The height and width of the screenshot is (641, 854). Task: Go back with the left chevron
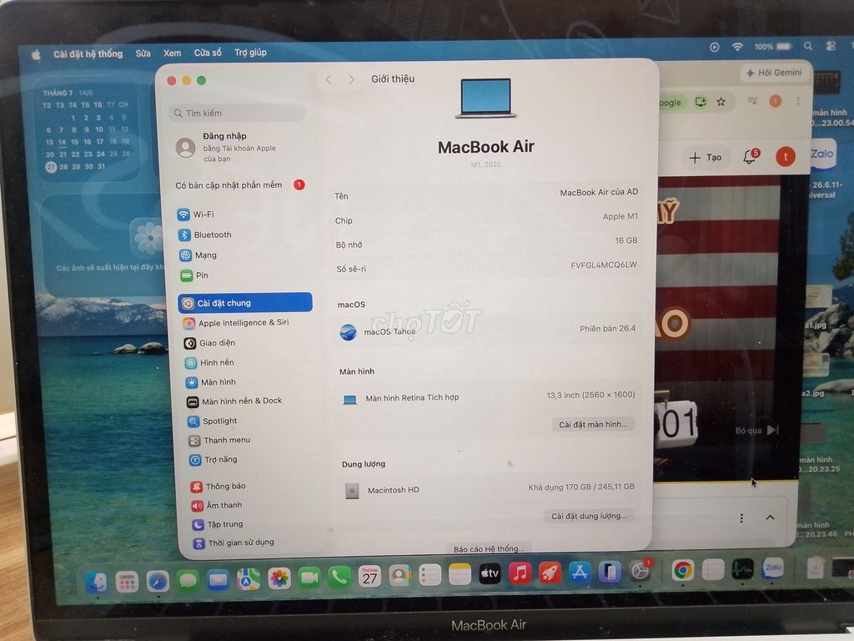(x=329, y=79)
